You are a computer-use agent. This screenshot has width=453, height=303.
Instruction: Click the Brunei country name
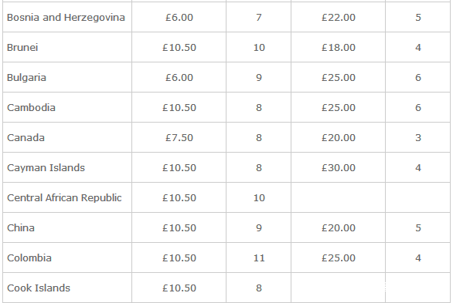click(22, 47)
